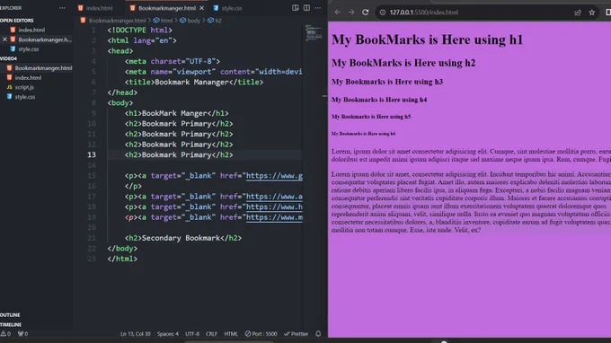Click the title 'Bookmark Mananger' code line
Viewport: 611px width, 343px height.
click(x=194, y=82)
